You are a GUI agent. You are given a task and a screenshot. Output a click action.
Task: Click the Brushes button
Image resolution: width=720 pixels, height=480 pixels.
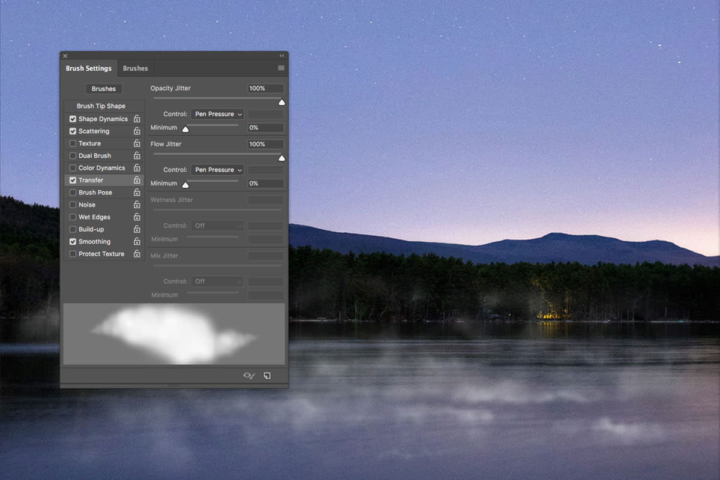coord(104,89)
